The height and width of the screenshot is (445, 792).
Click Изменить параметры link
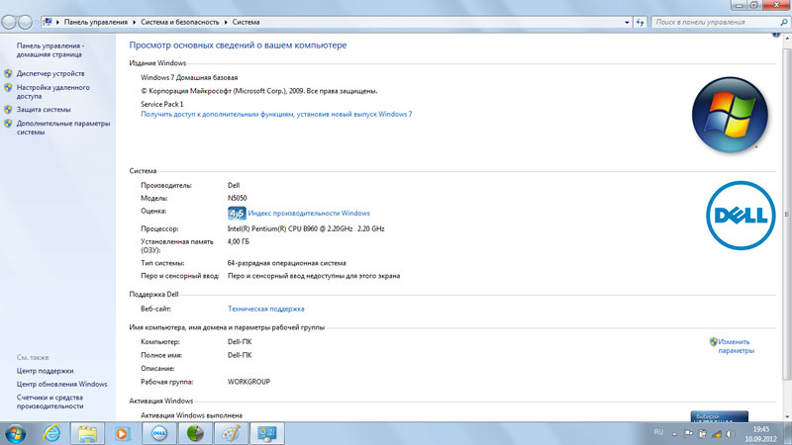coord(736,346)
